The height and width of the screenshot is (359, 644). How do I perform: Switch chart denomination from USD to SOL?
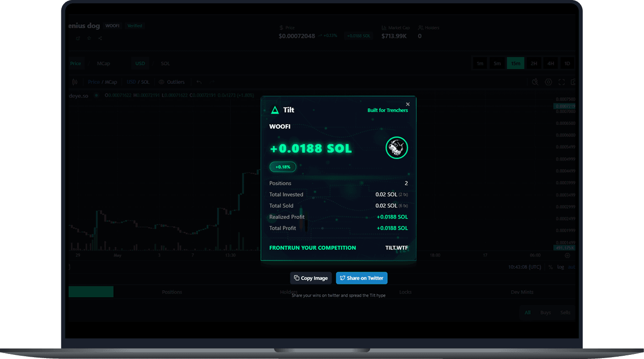click(165, 63)
